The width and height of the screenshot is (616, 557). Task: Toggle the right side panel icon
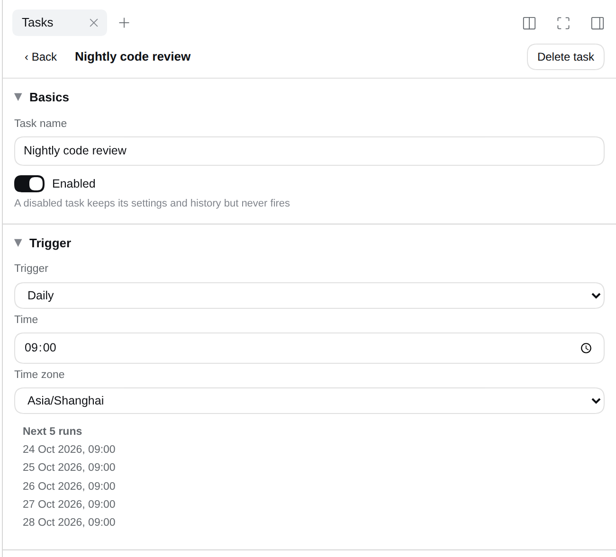click(598, 23)
